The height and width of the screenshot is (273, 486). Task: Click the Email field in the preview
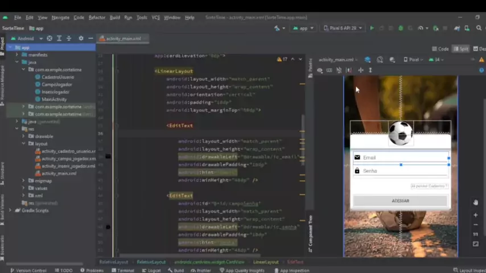(x=401, y=158)
